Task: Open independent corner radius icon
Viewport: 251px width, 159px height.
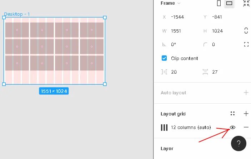Action: point(246,44)
